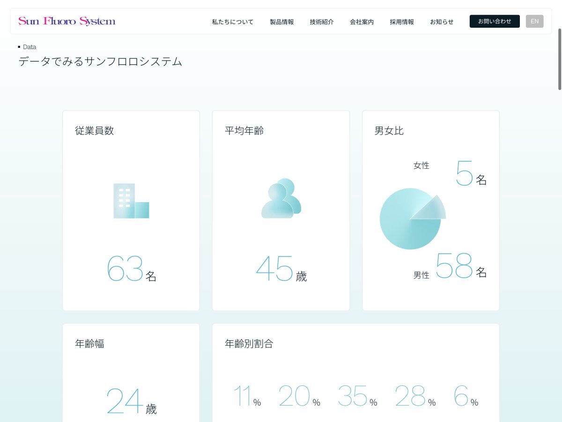Click the 女性 label
Image resolution: width=562 pixels, height=422 pixels.
click(x=421, y=166)
